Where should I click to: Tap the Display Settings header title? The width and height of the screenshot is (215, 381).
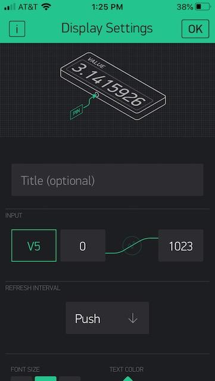107,29
